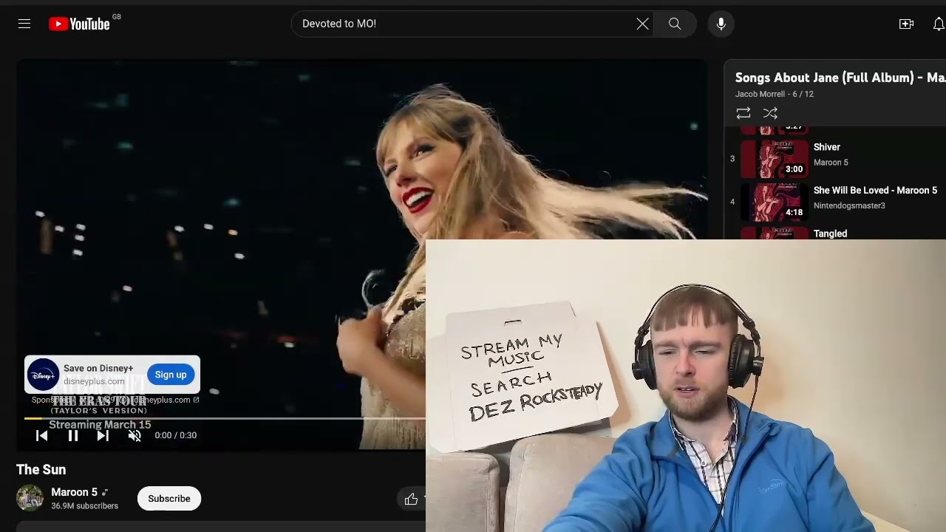Toggle shuffle playlist
Viewport: 946px width, 532px height.
(x=770, y=113)
